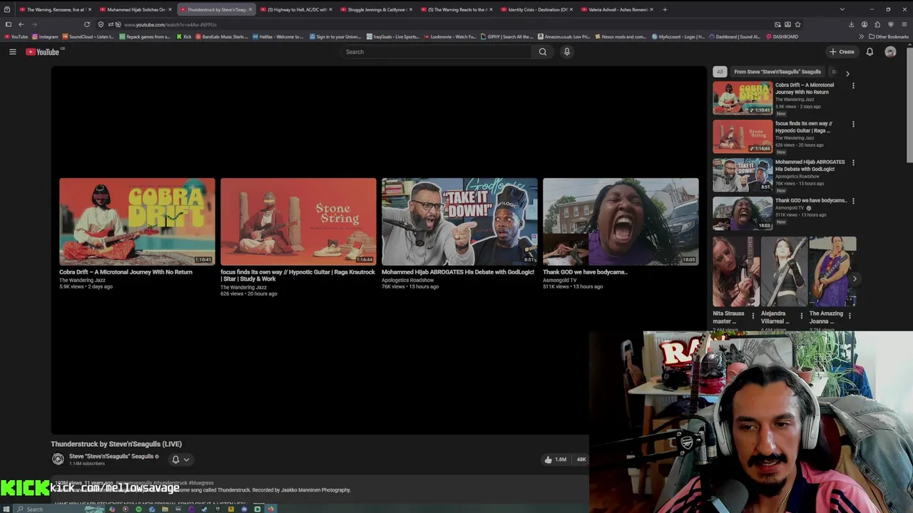Open YouTube notifications bell in header
This screenshot has width=913, height=513.
click(869, 52)
